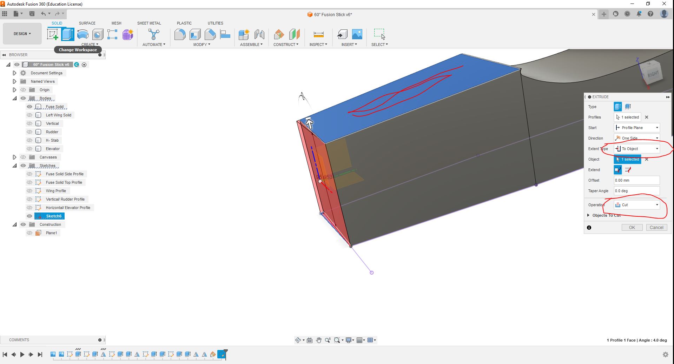Click the Fillet tool in Modify
Image resolution: width=674 pixels, height=364 pixels.
coord(180,34)
